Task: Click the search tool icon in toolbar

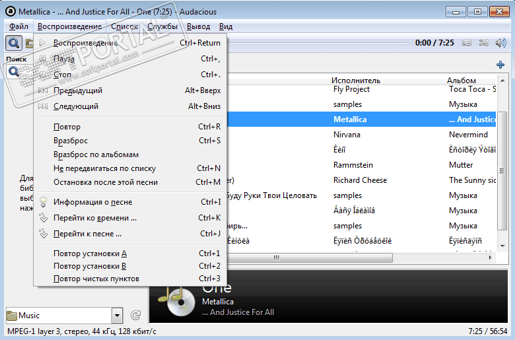Action: 14,43
